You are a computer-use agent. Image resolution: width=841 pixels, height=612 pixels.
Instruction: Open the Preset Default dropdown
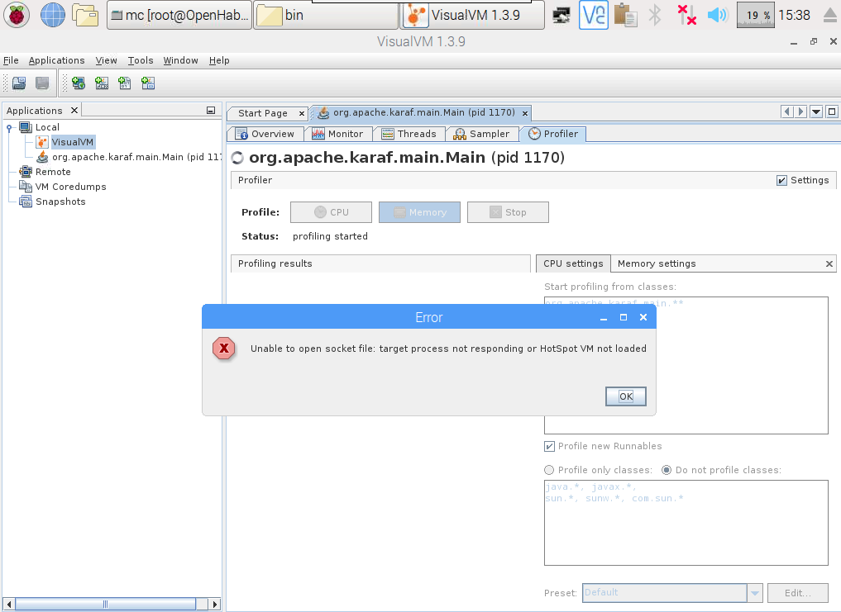[672, 593]
